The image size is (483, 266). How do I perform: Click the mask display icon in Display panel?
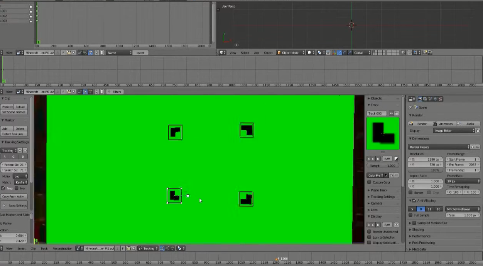[x=397, y=225]
